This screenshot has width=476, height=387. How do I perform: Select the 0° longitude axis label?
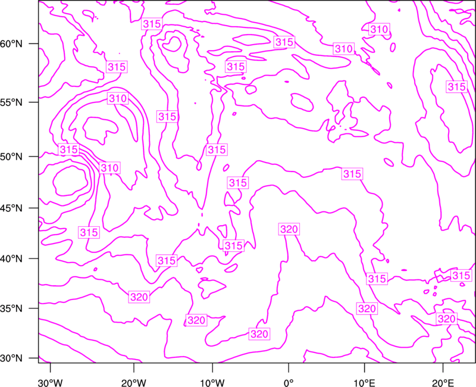pyautogui.click(x=289, y=382)
